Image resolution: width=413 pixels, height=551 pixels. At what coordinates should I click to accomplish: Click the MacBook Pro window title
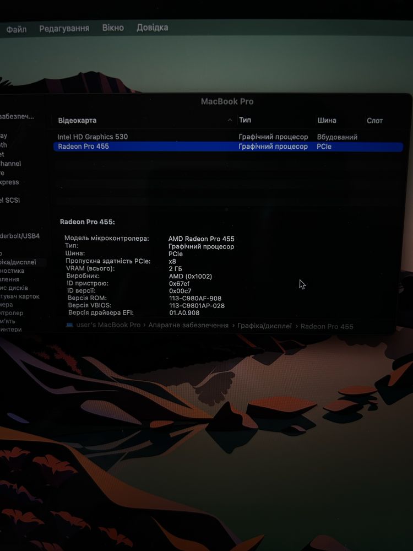(227, 101)
